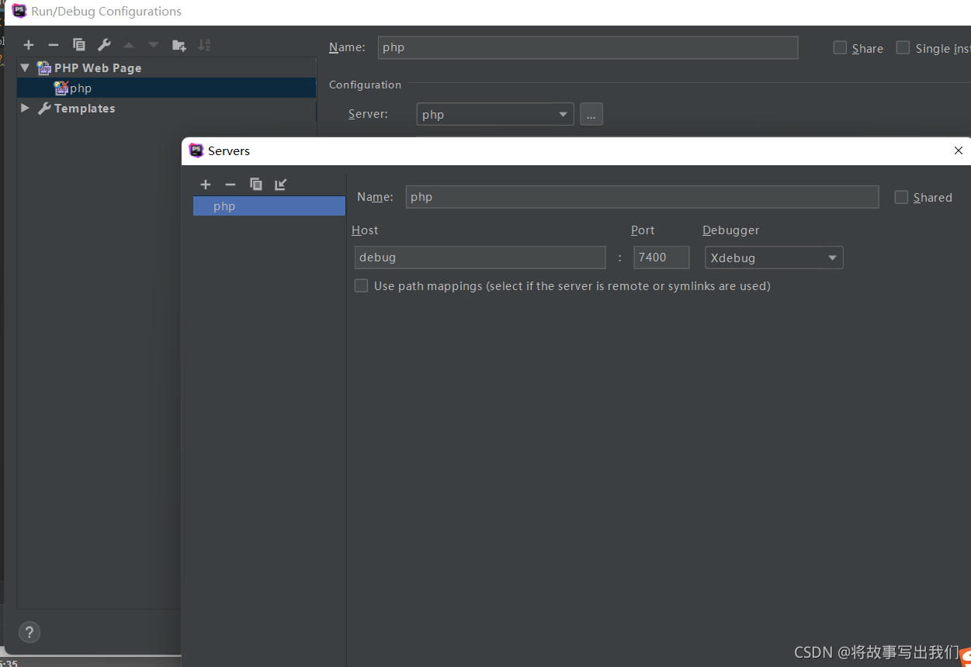Copy the php server entry
971x667 pixels.
click(256, 184)
